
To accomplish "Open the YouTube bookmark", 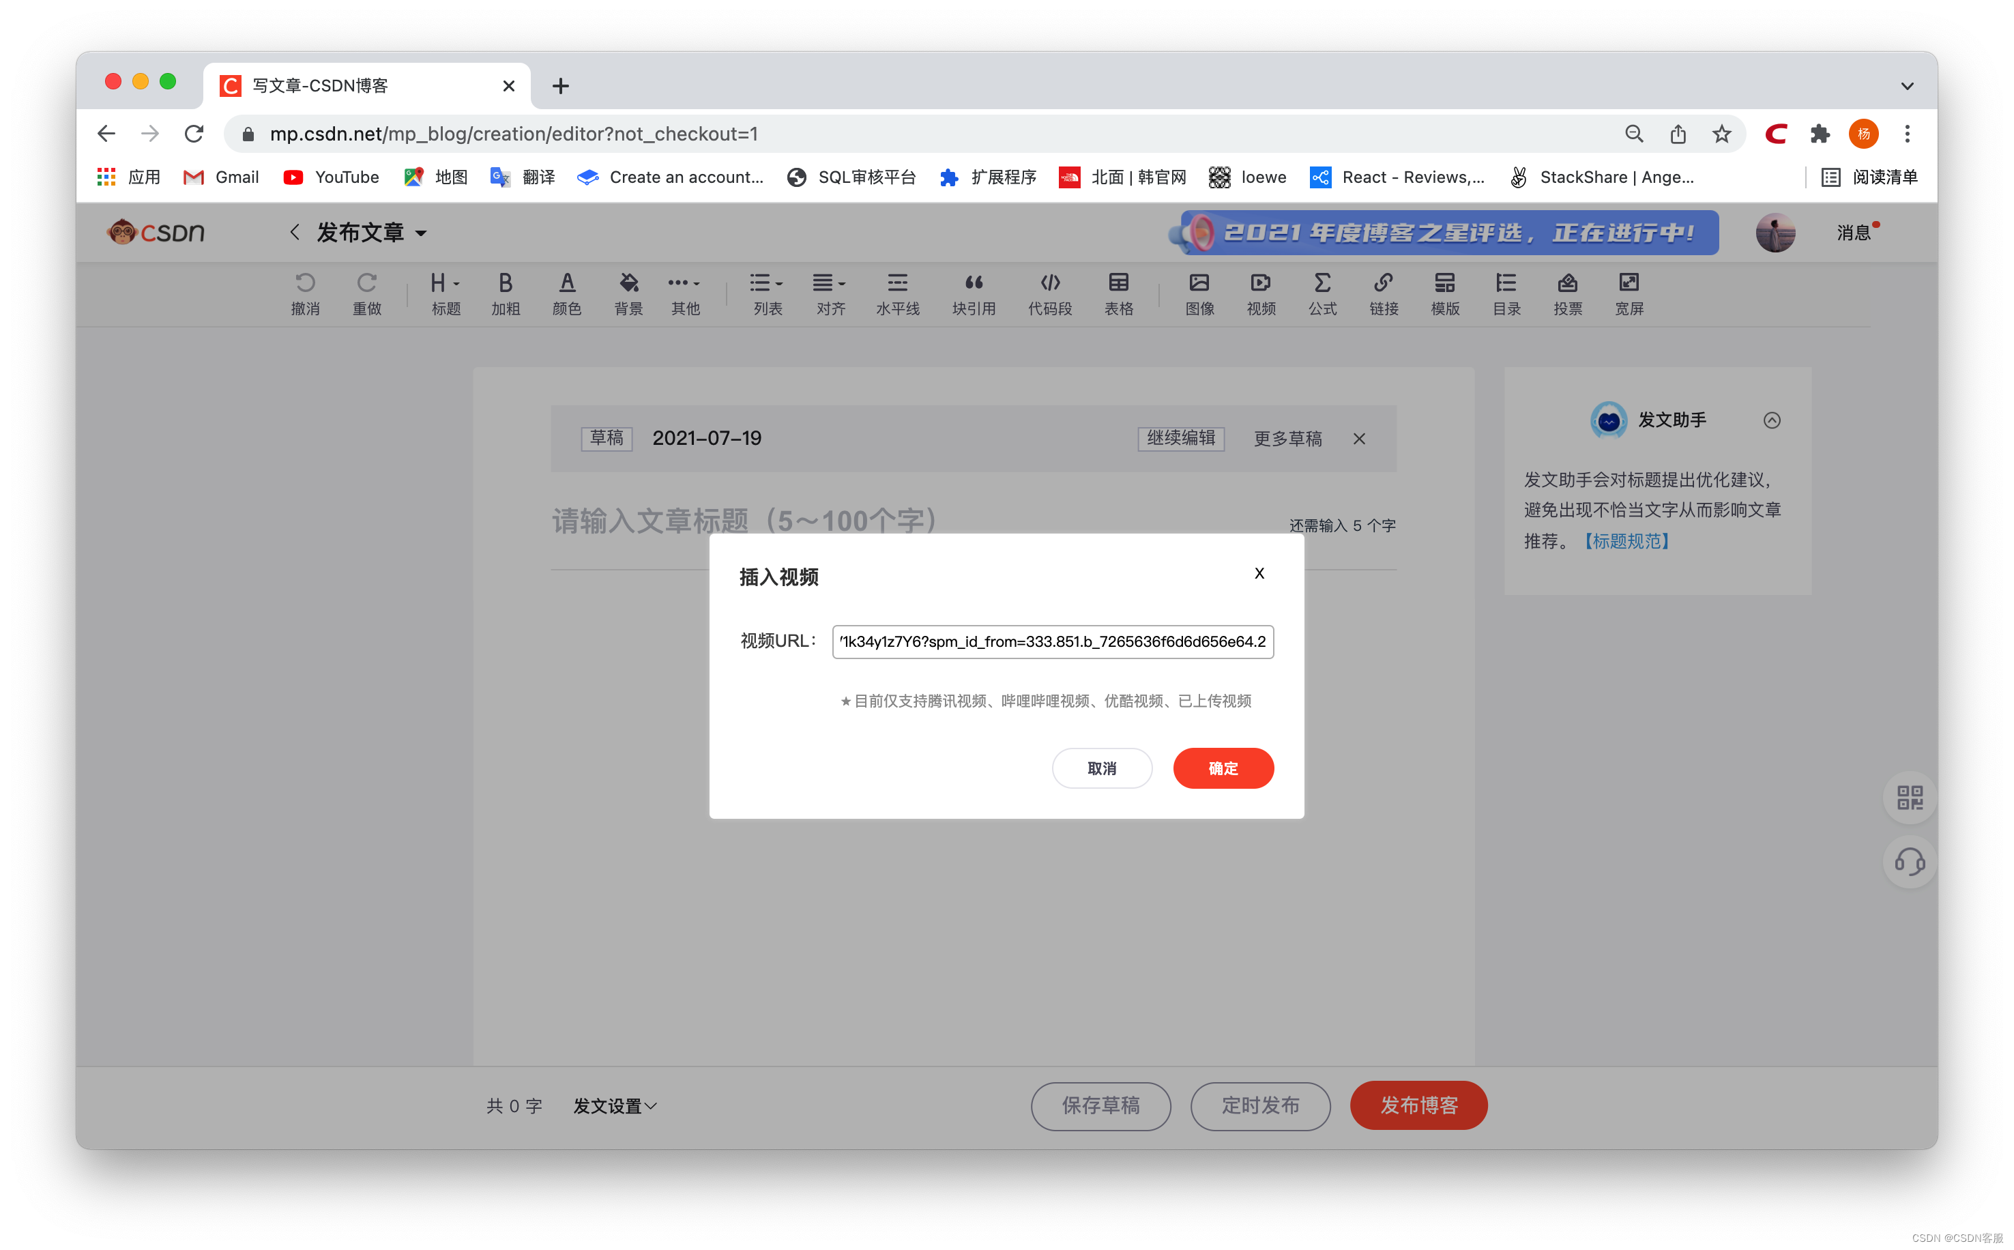I will [331, 177].
